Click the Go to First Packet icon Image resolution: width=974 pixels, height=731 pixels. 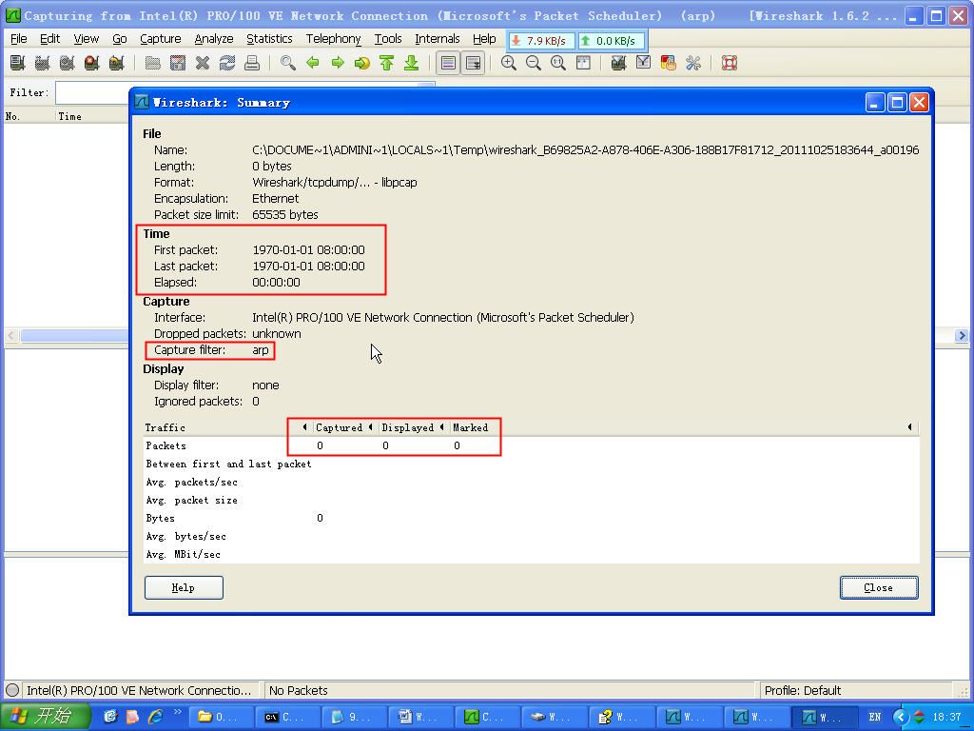click(x=386, y=63)
